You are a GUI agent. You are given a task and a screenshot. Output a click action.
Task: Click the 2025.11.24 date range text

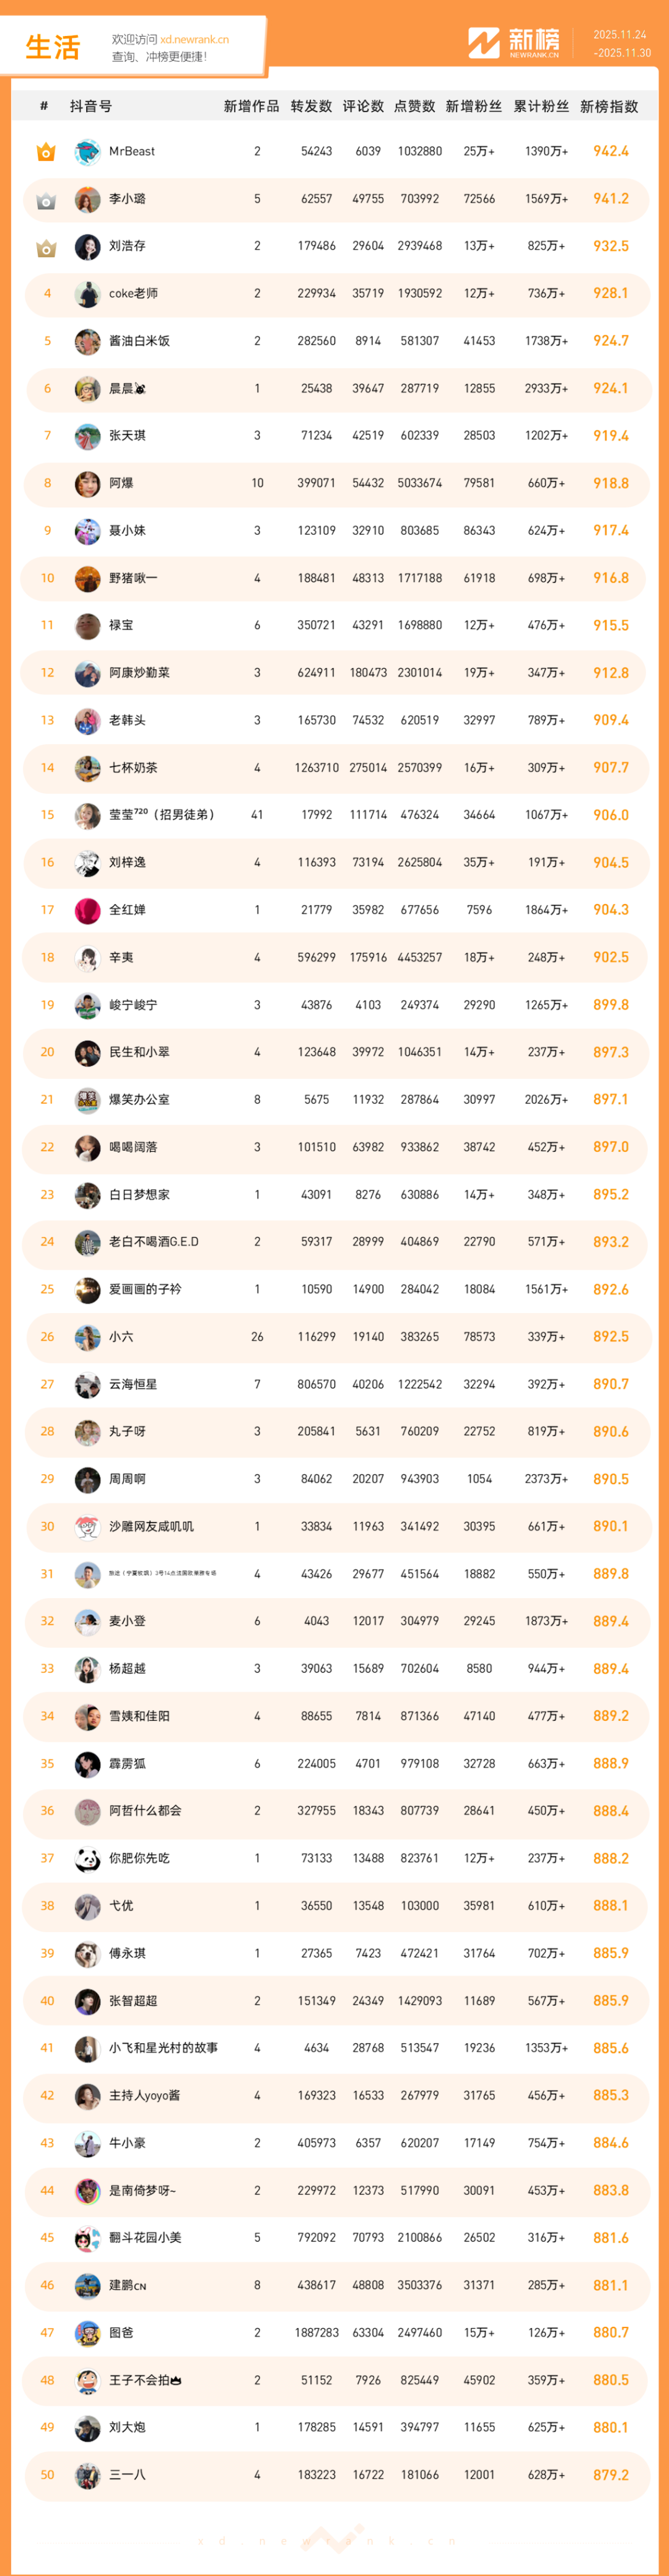(620, 35)
